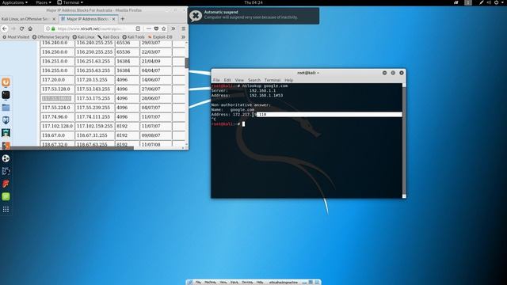The image size is (507, 285).
Task: Open Most Visited bookmarks
Action: pos(16,37)
